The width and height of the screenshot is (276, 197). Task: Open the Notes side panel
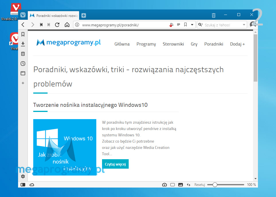23,54
